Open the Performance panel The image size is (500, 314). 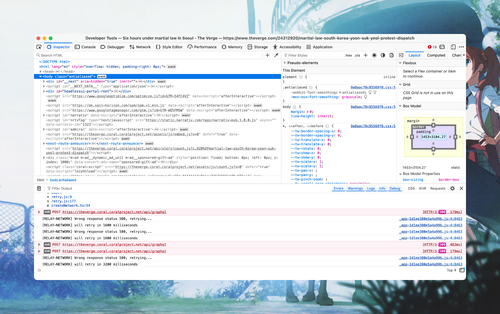[202, 47]
